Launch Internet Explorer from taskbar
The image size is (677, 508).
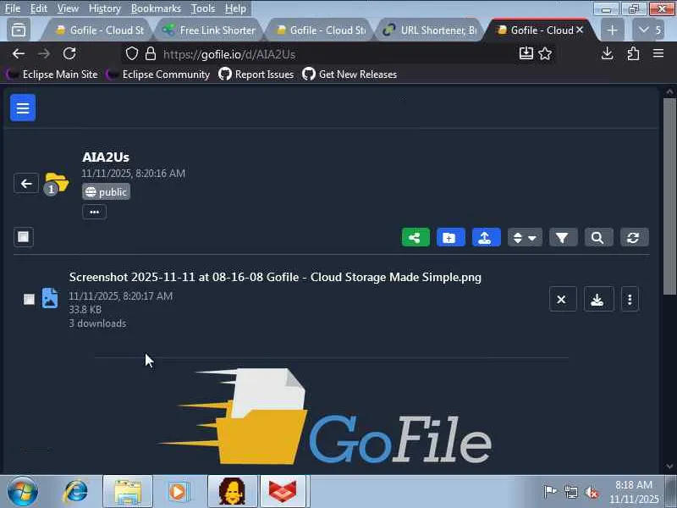coord(75,492)
